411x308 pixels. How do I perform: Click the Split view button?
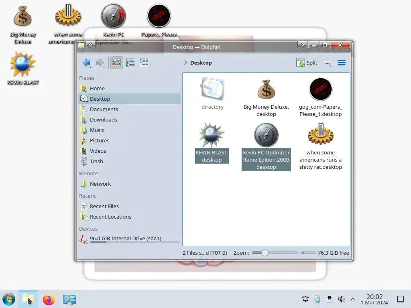coord(307,63)
